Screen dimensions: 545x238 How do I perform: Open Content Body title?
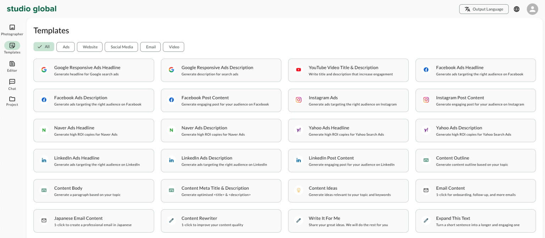point(68,188)
